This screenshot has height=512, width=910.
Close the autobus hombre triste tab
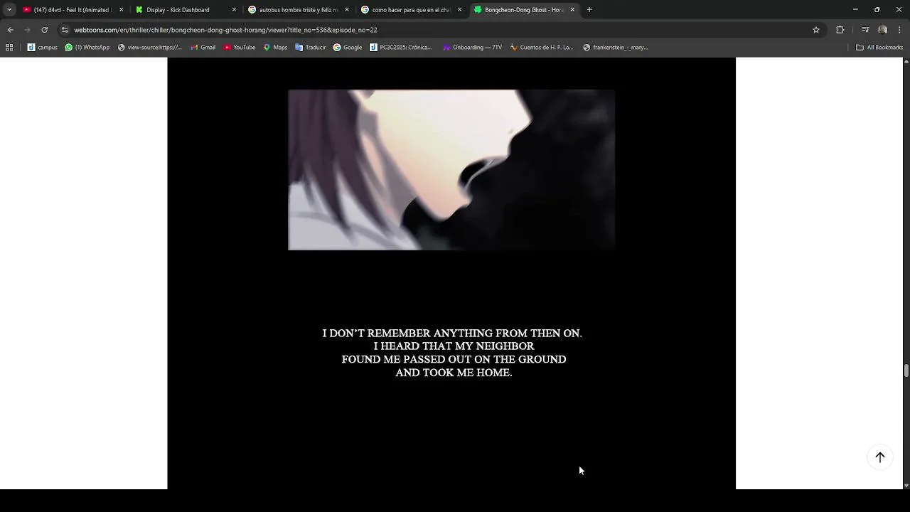[x=347, y=10]
